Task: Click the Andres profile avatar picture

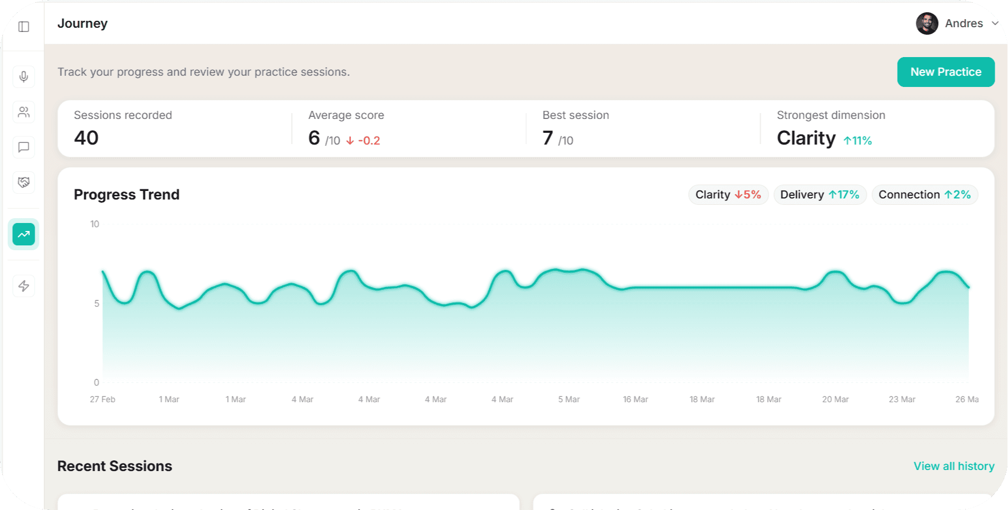Action: 927,23
